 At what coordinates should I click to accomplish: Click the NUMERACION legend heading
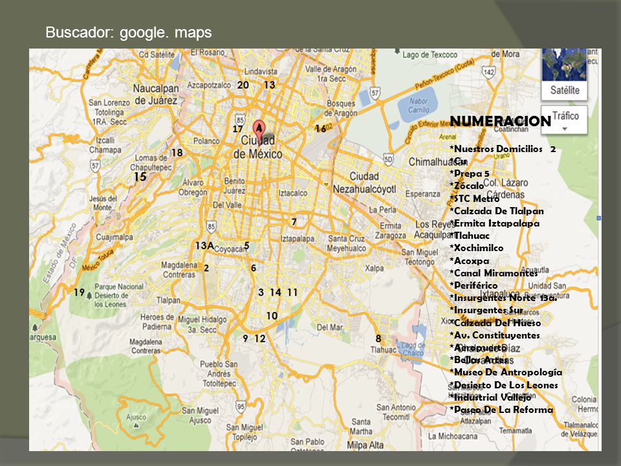501,121
